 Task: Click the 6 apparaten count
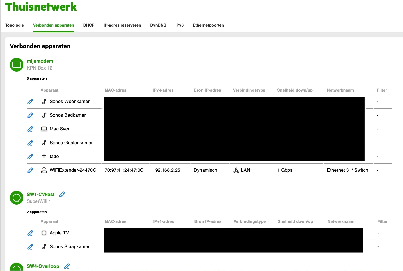[37, 78]
